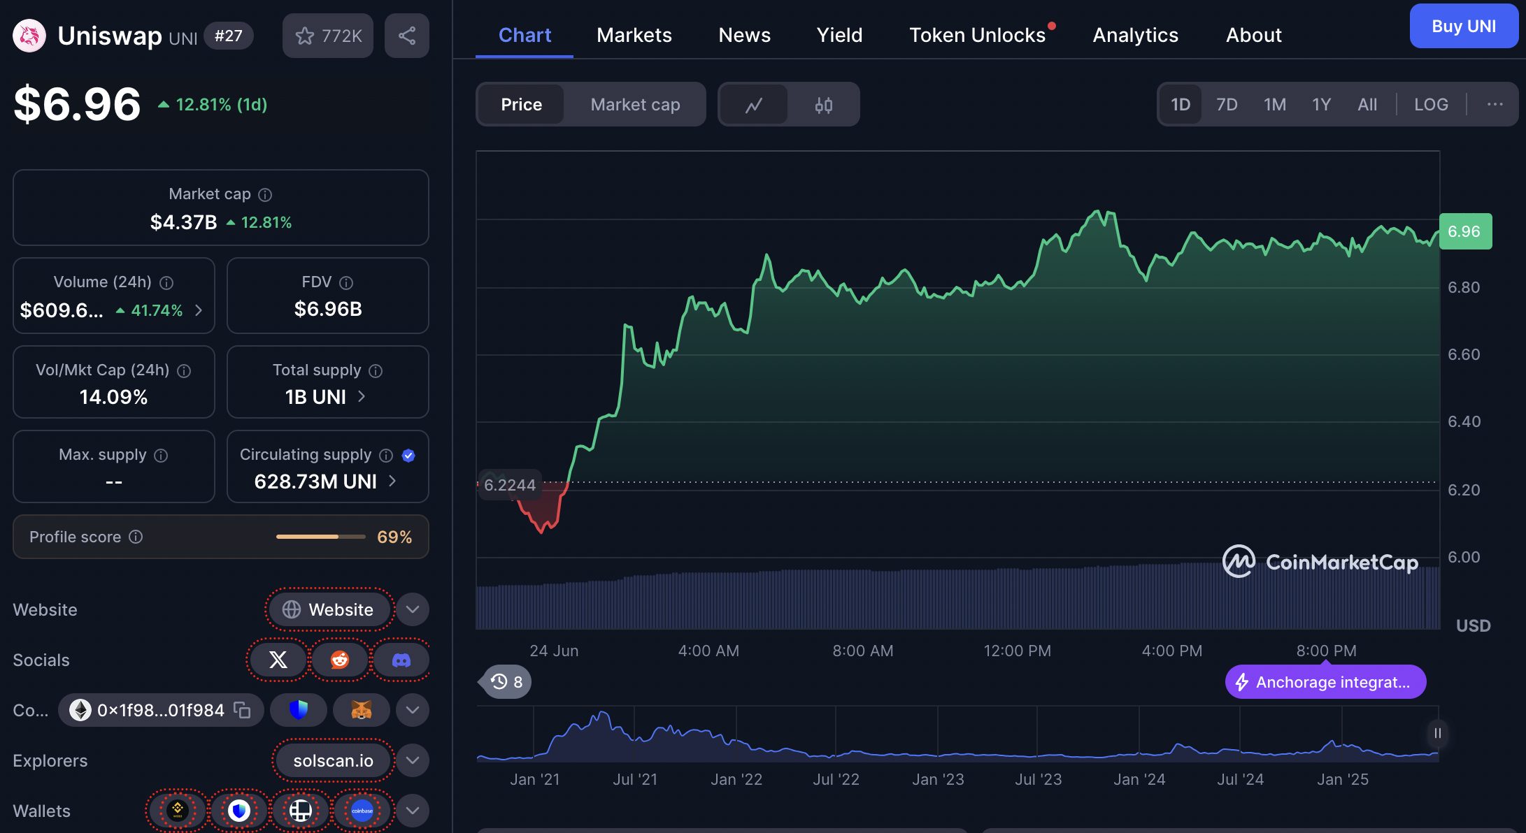Expand the Wallets dropdown chevron
This screenshot has height=833, width=1526.
tap(413, 811)
